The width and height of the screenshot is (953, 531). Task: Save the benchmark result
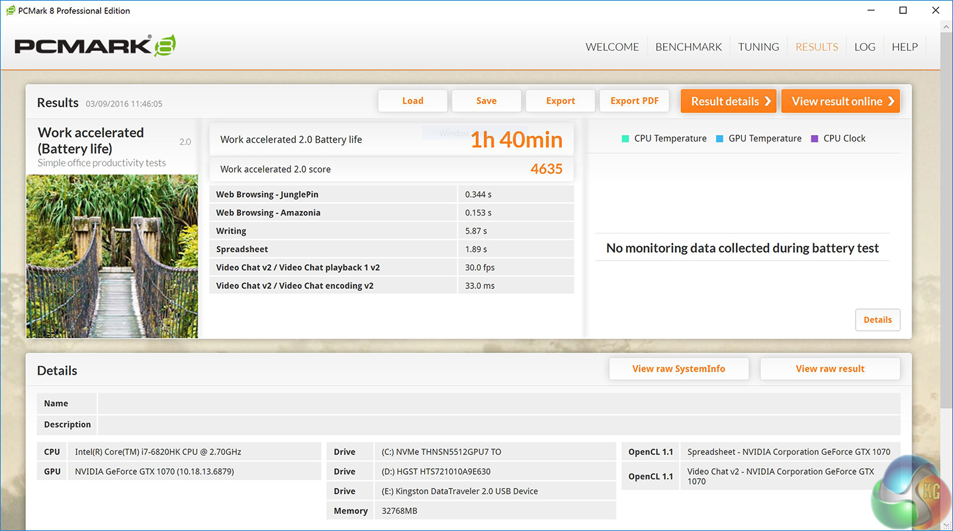pyautogui.click(x=486, y=101)
